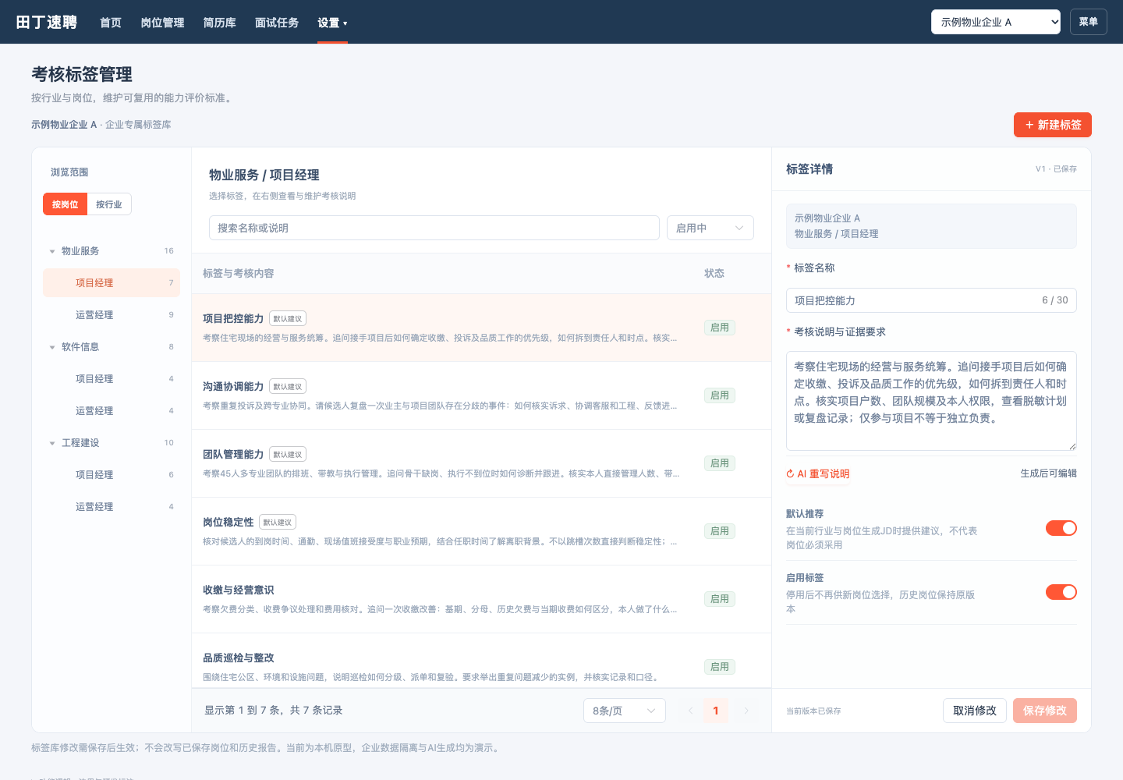
Task: Click the 菜单 button
Action: pos(1089,22)
